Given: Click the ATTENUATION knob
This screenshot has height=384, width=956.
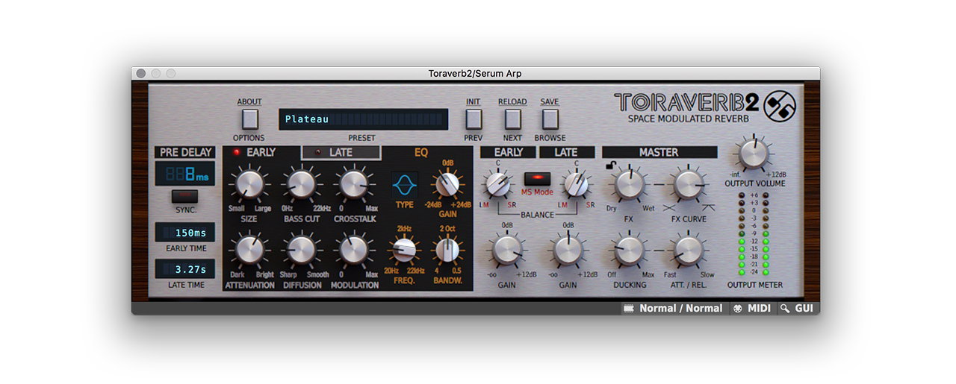Looking at the screenshot, I should 249,250.
